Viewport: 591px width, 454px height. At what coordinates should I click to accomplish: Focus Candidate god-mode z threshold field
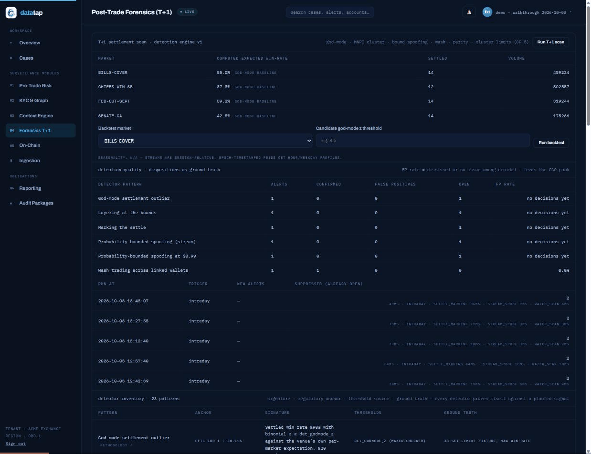(423, 141)
